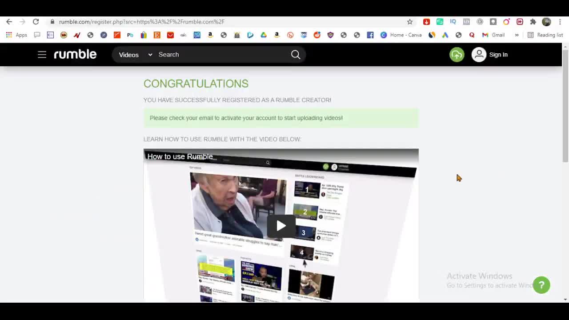Open the Gmail bookmark

click(493, 35)
